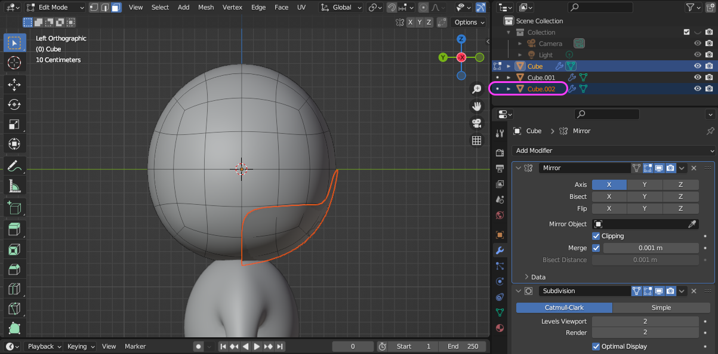Open the Add Modifier dropdown
Viewport: 718px width, 354px height.
pyautogui.click(x=614, y=150)
